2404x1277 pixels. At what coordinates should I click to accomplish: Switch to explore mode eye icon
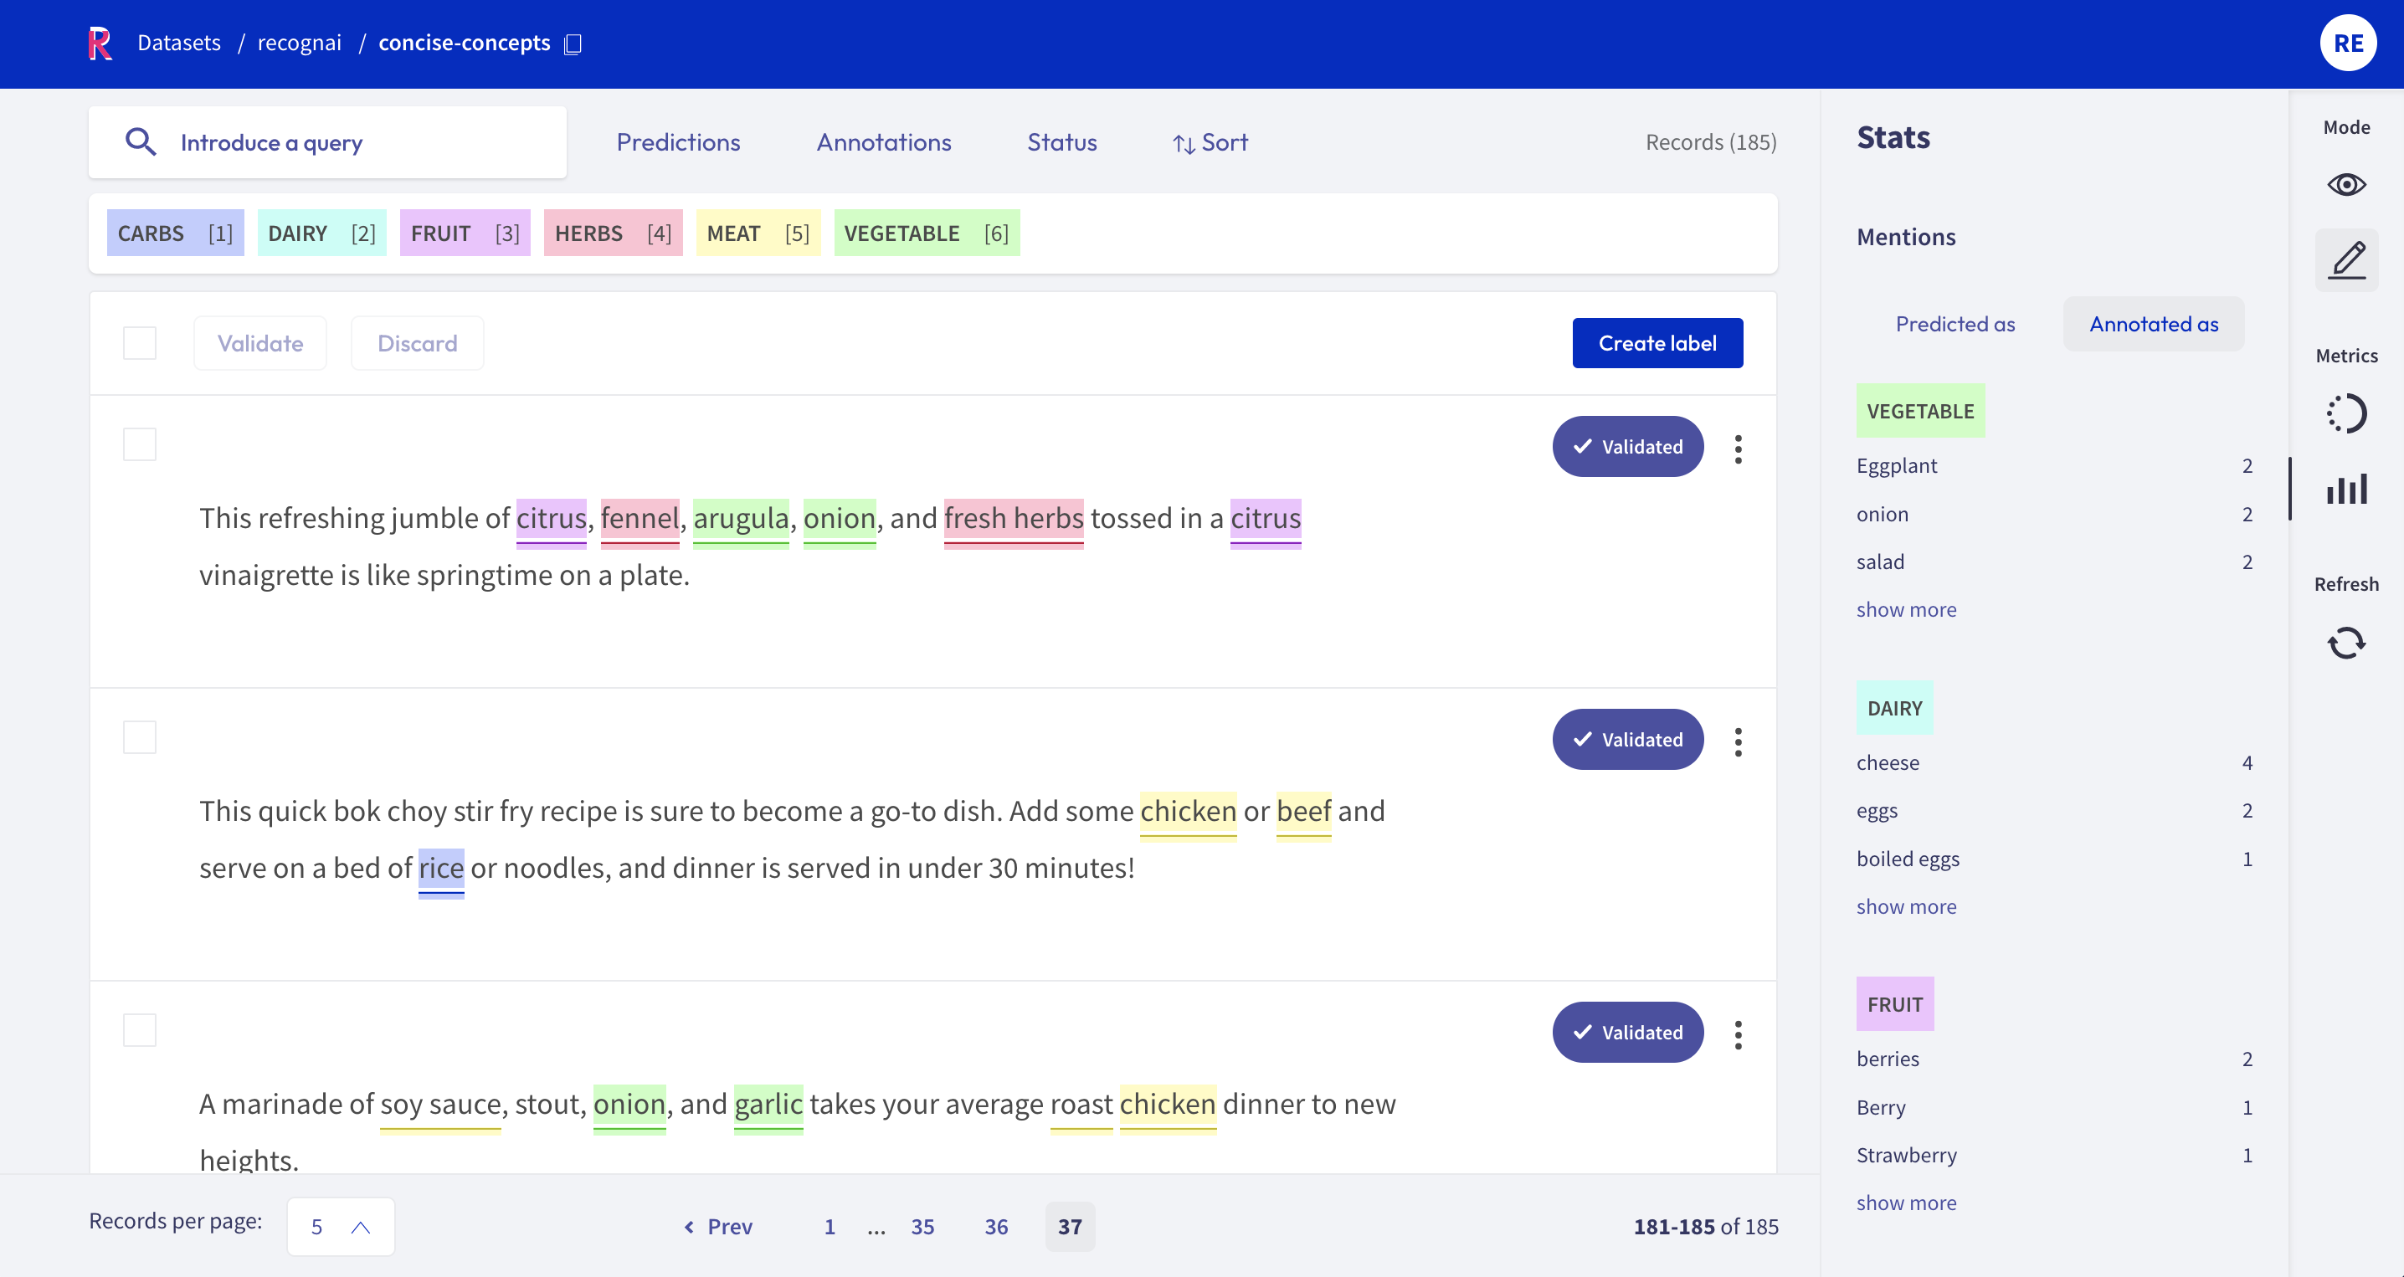2345,184
